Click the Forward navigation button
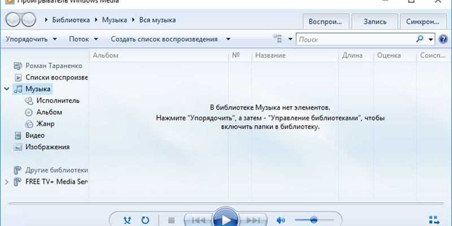Viewport: 452px width, 226px height. pyautogui.click(x=29, y=20)
